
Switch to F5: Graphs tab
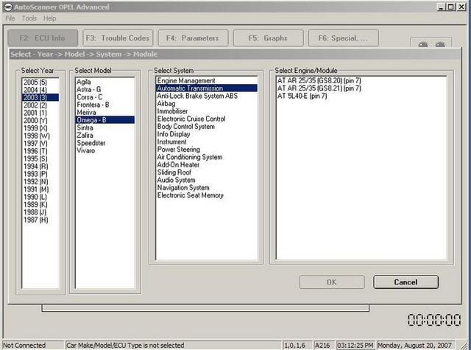point(268,38)
